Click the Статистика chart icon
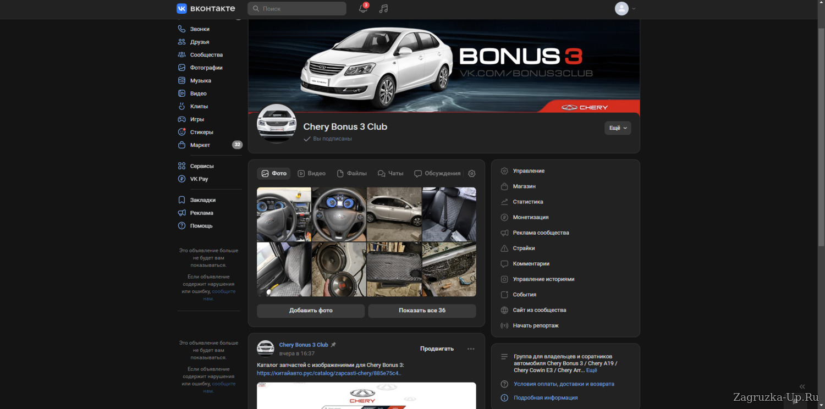 pos(504,202)
